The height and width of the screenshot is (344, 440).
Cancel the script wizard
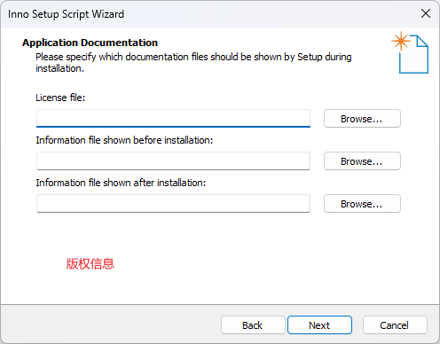pyautogui.click(x=395, y=325)
